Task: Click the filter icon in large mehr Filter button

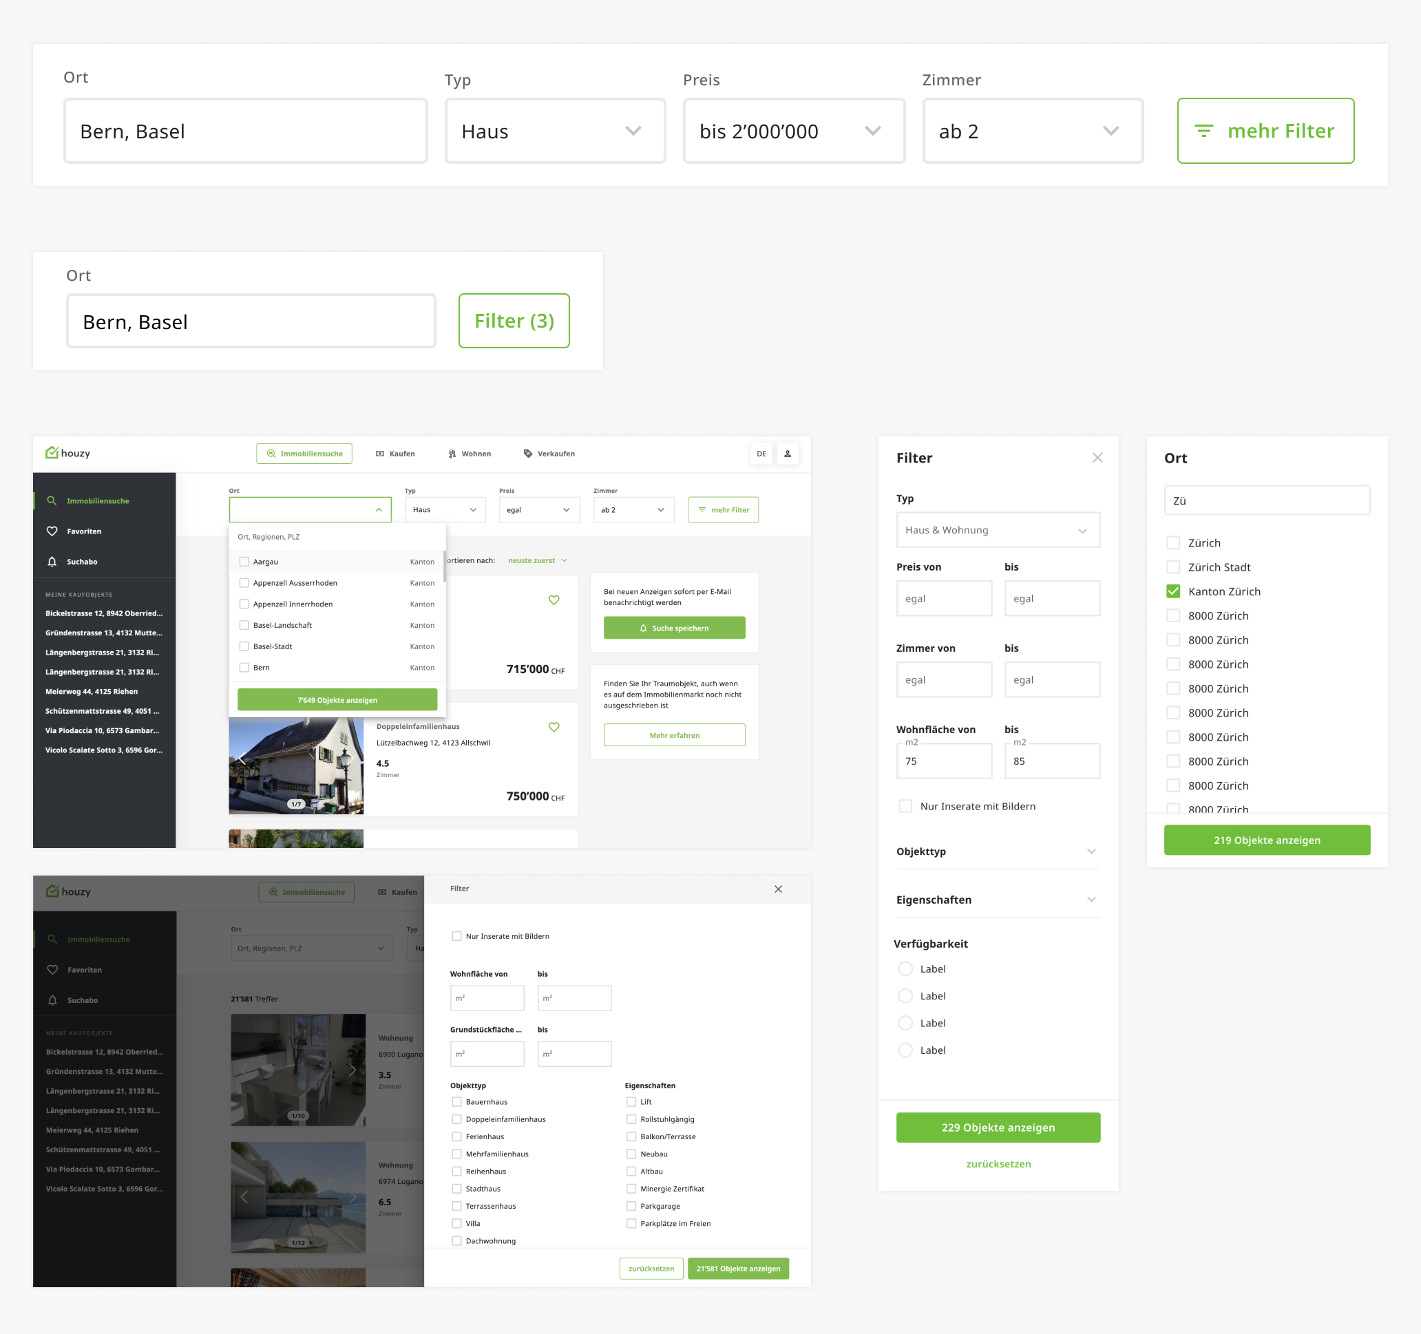Action: pyautogui.click(x=1203, y=131)
